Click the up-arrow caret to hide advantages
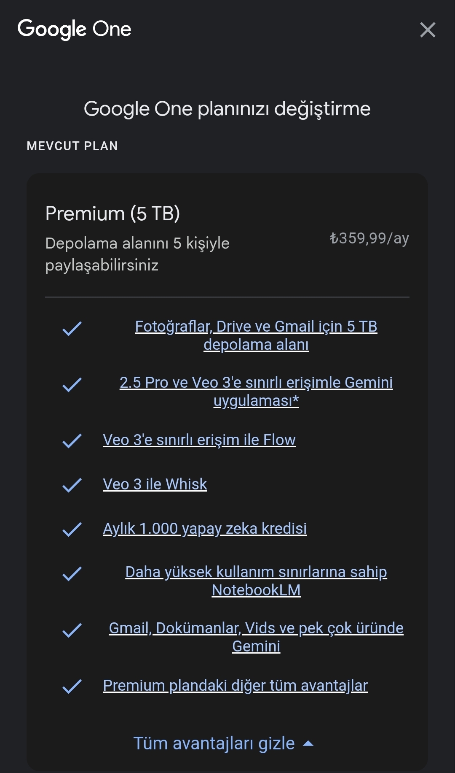 [x=308, y=744]
